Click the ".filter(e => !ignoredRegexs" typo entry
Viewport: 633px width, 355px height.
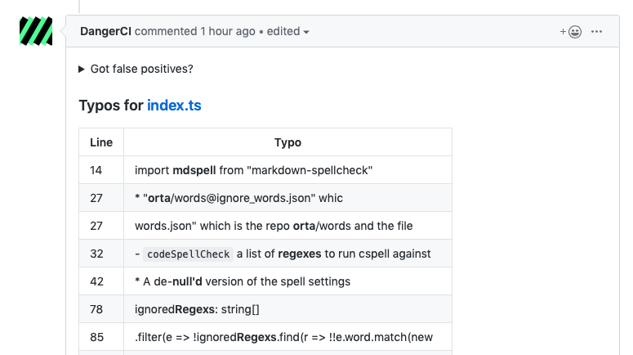coord(282,337)
